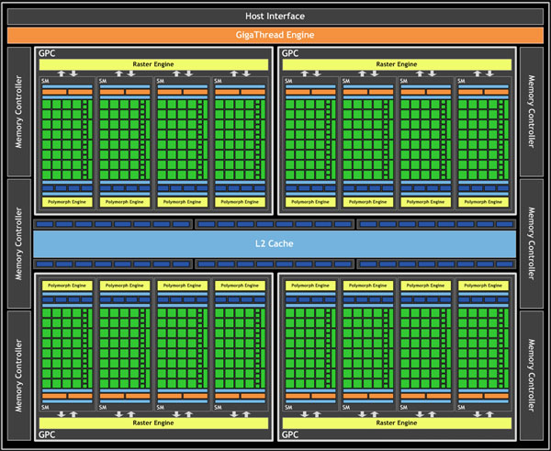This screenshot has height=451, width=551.
Task: Select the green core grid of bottom-right GPC's last SM
Action: point(478,349)
